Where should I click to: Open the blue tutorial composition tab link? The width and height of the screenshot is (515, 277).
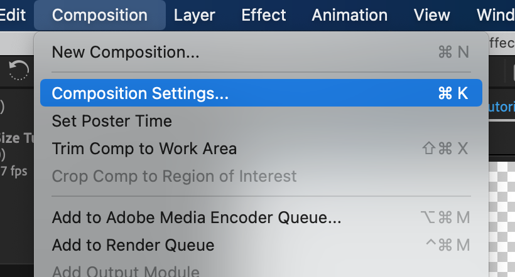click(501, 107)
